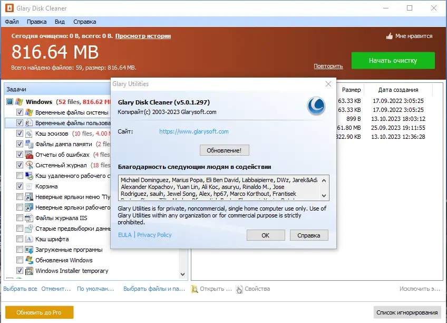Uncheck Отчеты об ошибках checkbox

[20, 155]
